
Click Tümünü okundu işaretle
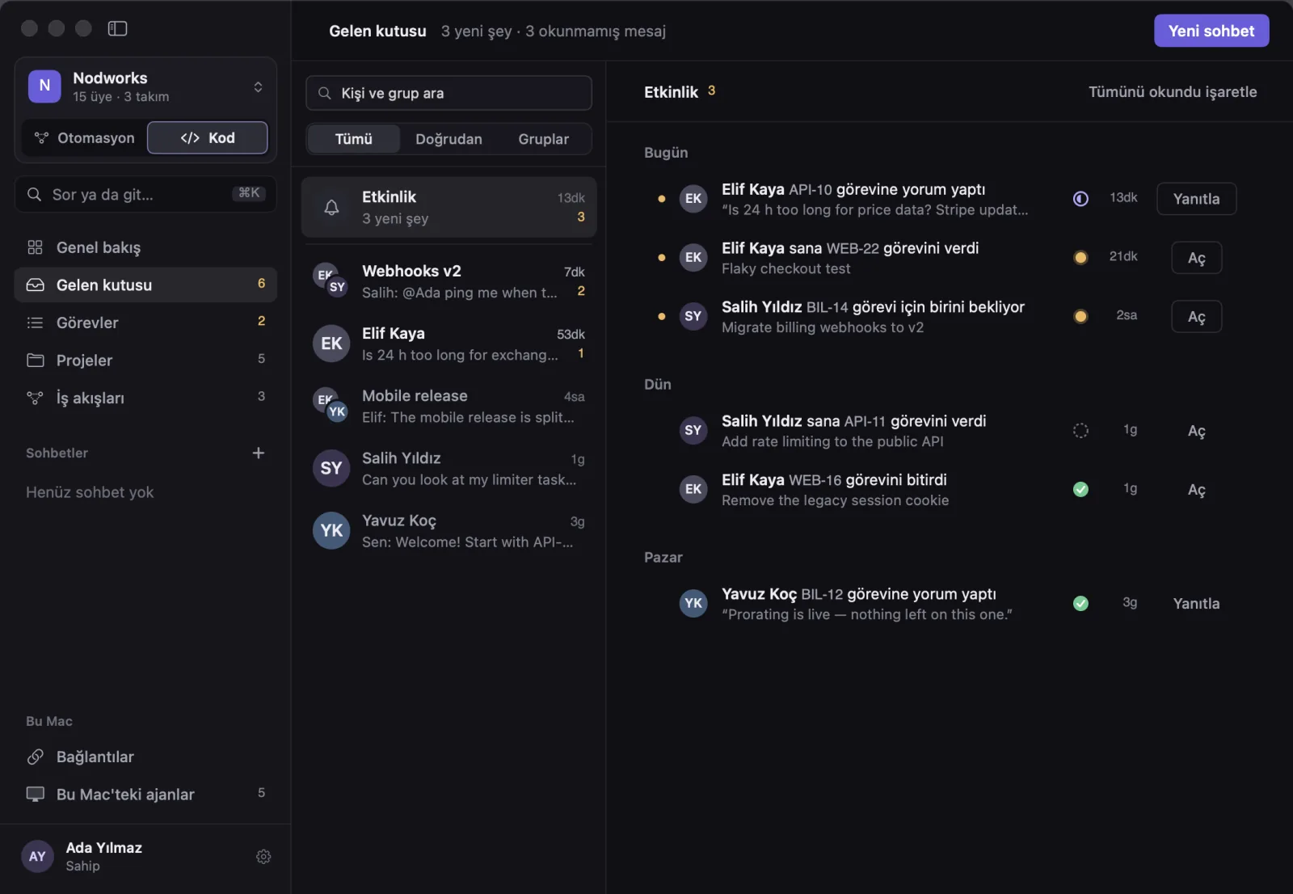coord(1173,92)
